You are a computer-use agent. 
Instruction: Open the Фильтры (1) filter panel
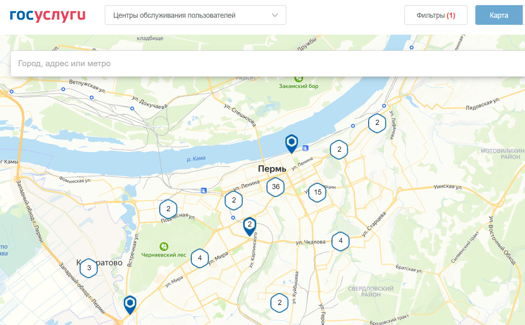436,15
